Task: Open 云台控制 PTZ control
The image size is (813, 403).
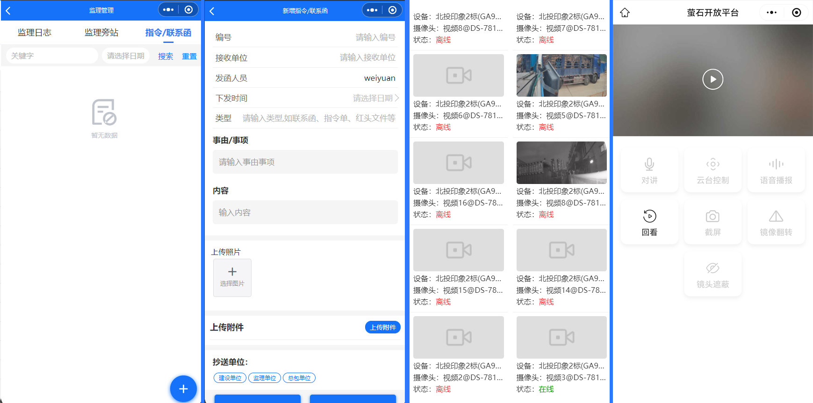Action: point(712,164)
